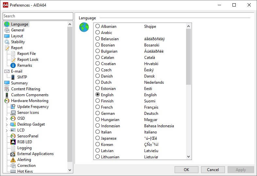Click the Bahasa Indonesia text
This screenshot has height=176, width=257.
(x=159, y=126)
